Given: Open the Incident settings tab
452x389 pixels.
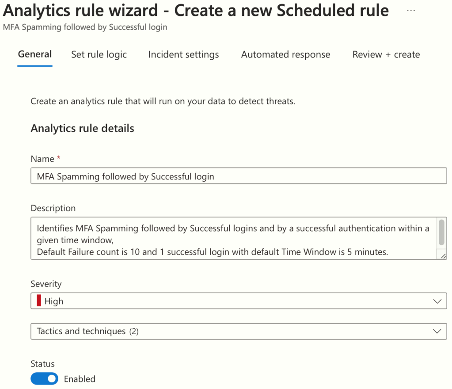Looking at the screenshot, I should [183, 55].
